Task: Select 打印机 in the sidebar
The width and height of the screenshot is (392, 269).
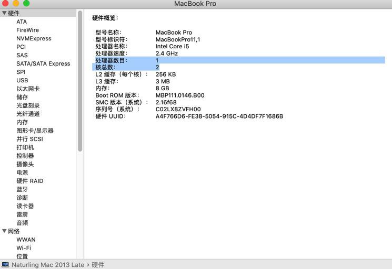Action: [x=25, y=147]
